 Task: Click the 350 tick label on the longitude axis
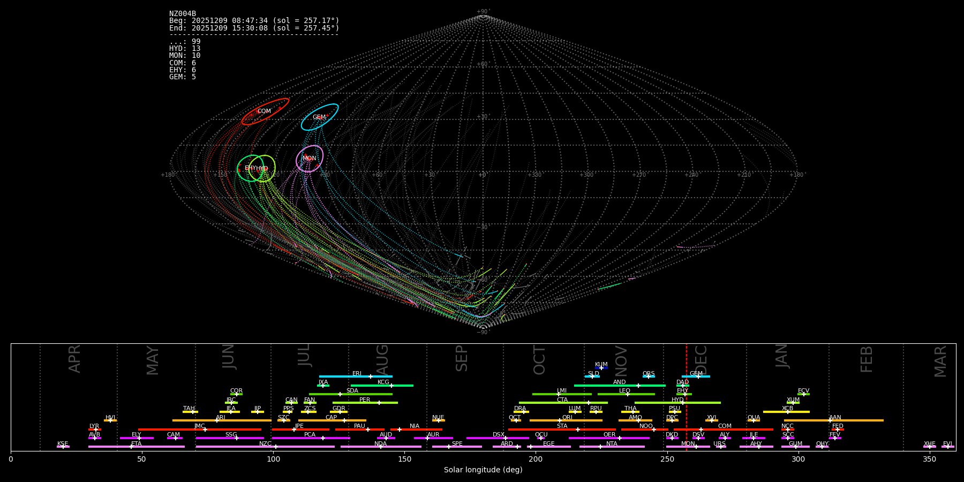[930, 459]
